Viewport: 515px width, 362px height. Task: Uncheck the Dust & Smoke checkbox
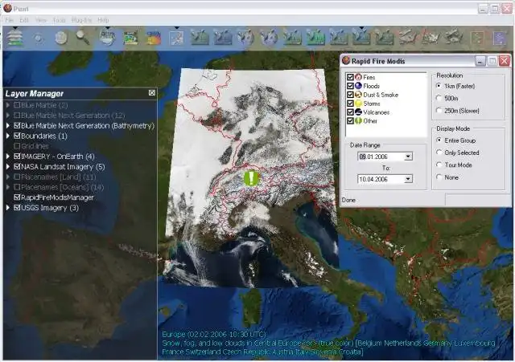350,95
